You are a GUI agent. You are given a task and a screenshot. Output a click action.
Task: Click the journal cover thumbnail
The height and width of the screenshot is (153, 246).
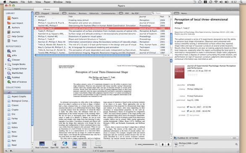(x=180, y=72)
